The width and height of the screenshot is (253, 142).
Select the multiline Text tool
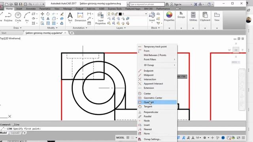point(70,17)
